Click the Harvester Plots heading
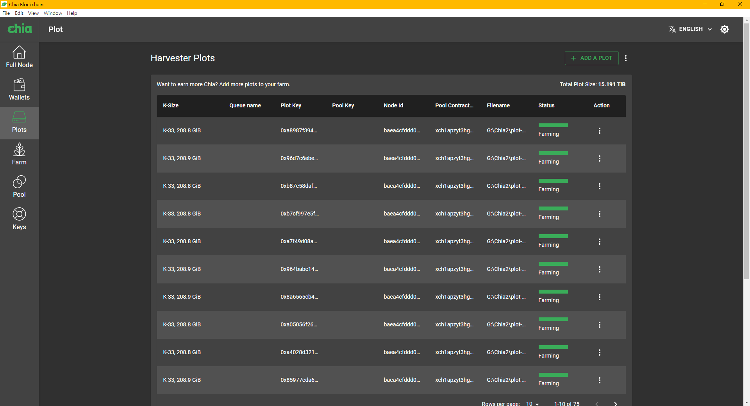This screenshot has height=406, width=750. 183,58
